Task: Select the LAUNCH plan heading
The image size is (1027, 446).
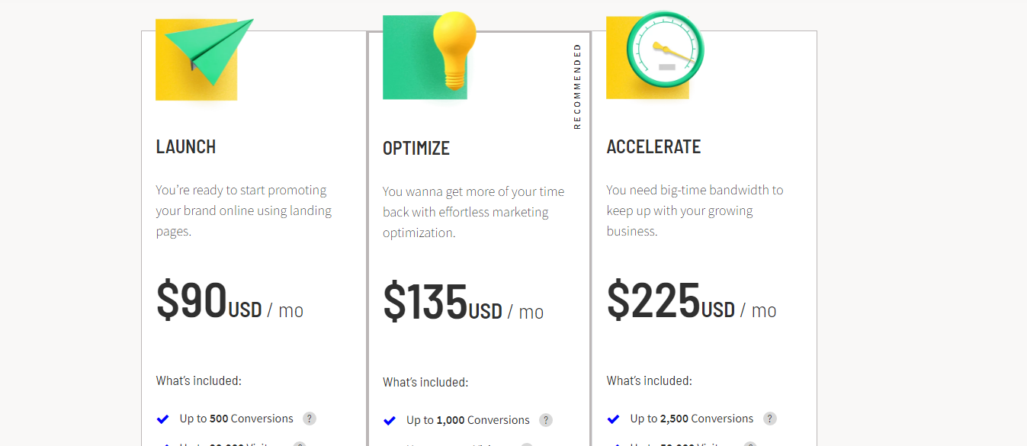Action: (x=186, y=146)
